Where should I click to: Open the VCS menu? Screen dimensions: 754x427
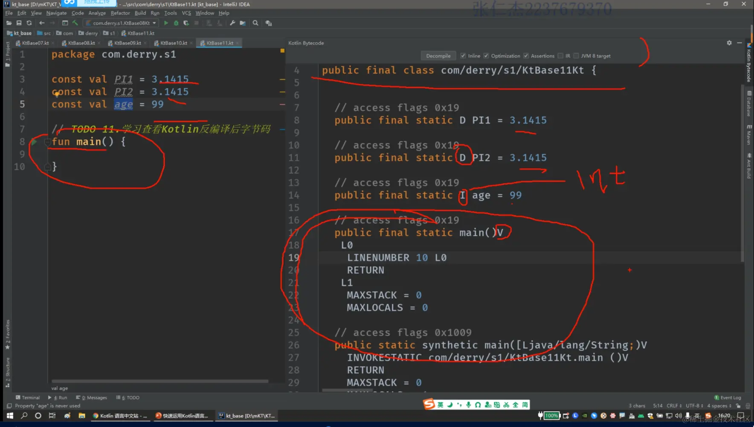click(x=186, y=13)
